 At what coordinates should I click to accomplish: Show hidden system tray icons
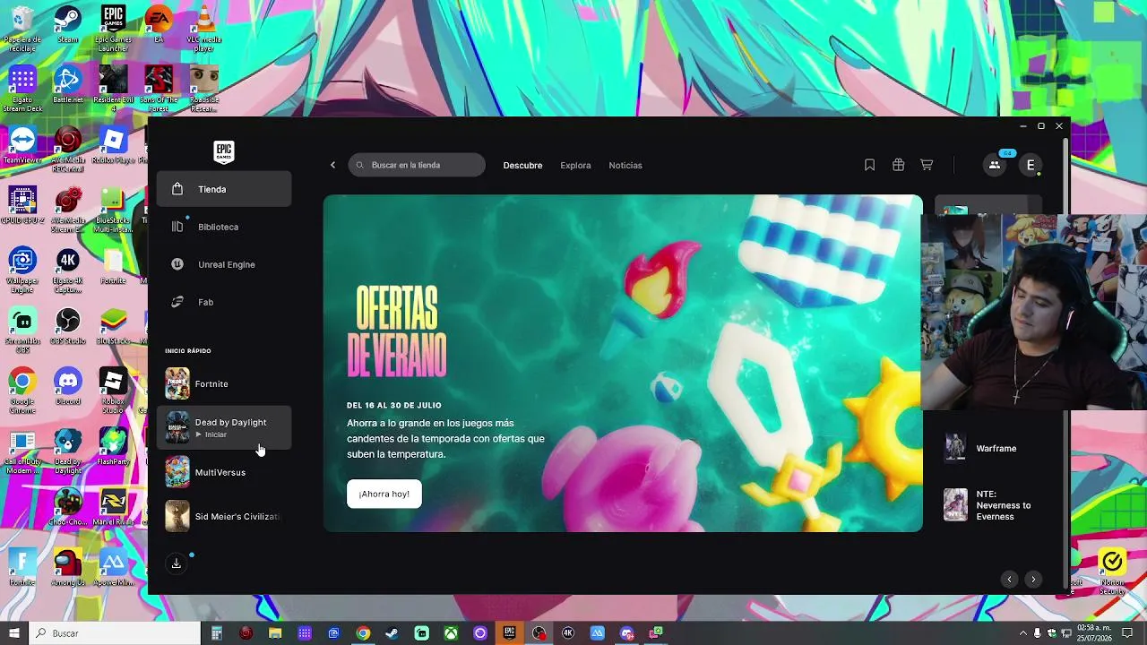[x=1023, y=633]
